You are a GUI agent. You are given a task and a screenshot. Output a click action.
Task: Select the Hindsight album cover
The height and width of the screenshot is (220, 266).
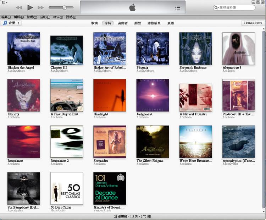pyautogui.click(x=110, y=95)
